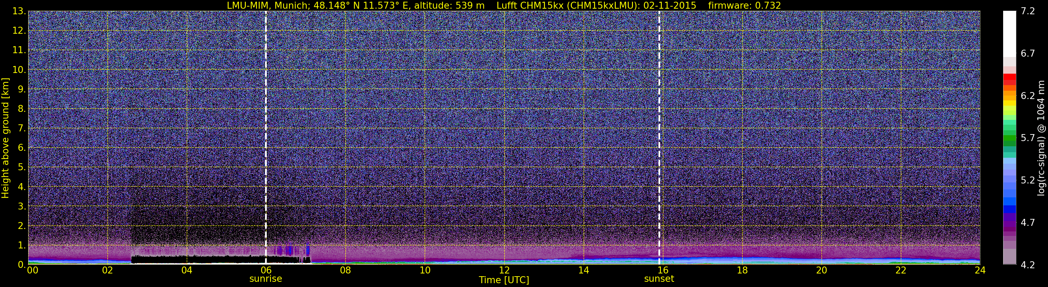Click the colorbar tick value '4.2'

tap(1028, 265)
